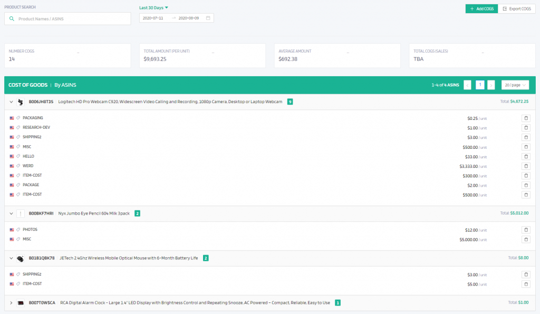Click the Add COGS button
Viewport: 540px width, 314px height.
coord(481,8)
